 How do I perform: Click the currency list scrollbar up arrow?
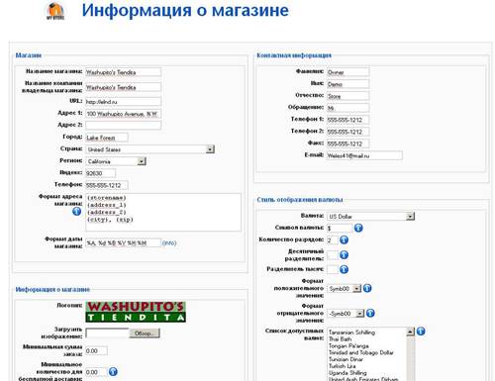[410, 332]
